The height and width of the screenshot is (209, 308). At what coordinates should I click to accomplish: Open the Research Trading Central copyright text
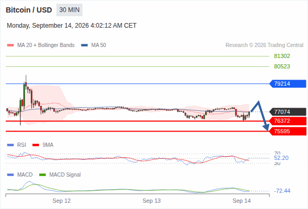(x=264, y=45)
